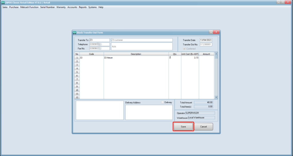Open the Sales menu
The width and height of the screenshot is (293, 156).
[5, 7]
